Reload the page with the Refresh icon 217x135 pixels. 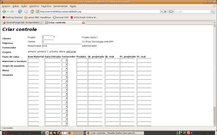[x=20, y=11]
